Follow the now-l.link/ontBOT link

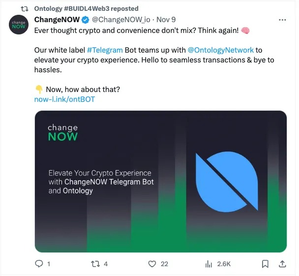coord(64,99)
